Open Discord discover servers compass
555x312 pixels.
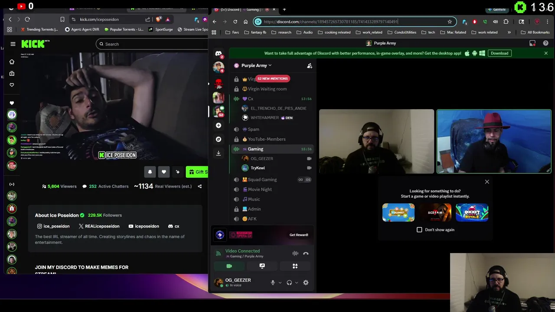[219, 139]
